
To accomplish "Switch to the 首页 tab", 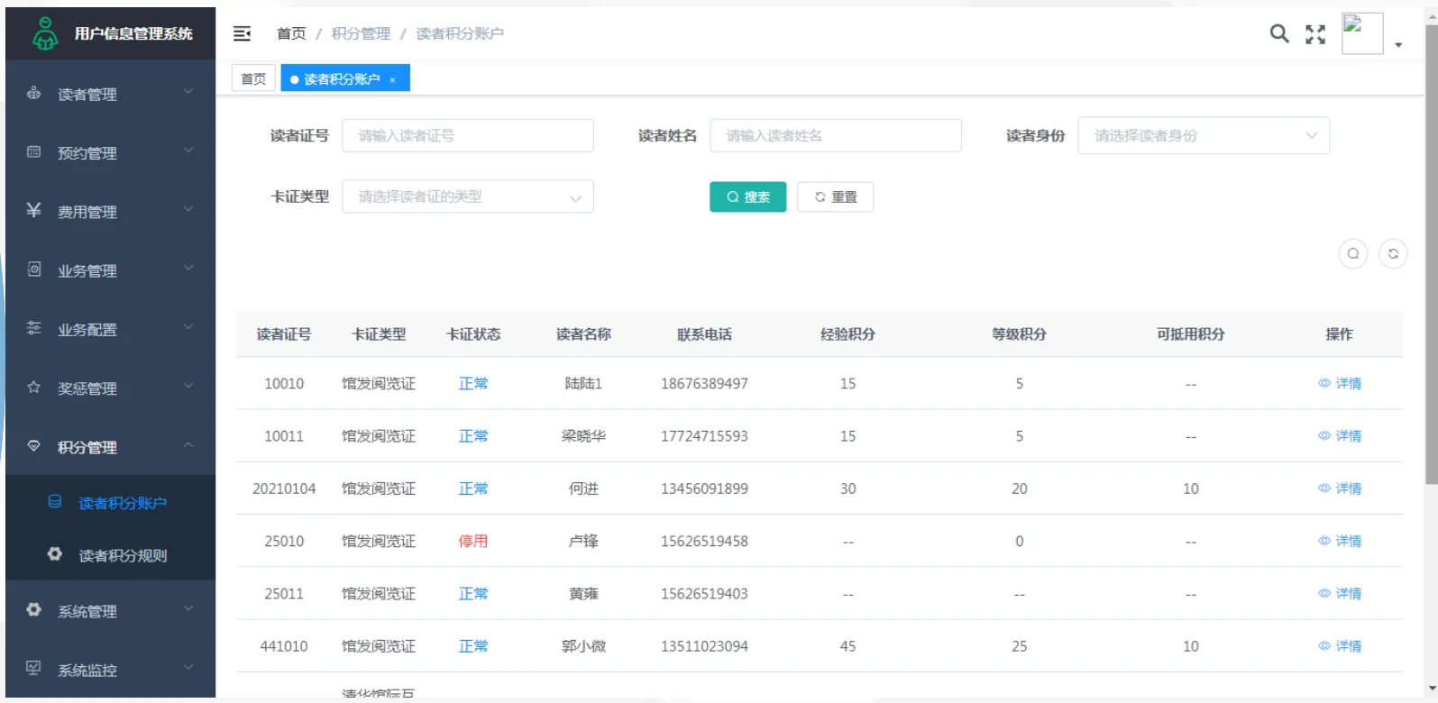I will [253, 79].
